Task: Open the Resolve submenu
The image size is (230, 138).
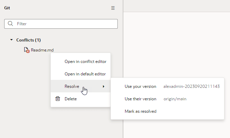Action: point(81,86)
